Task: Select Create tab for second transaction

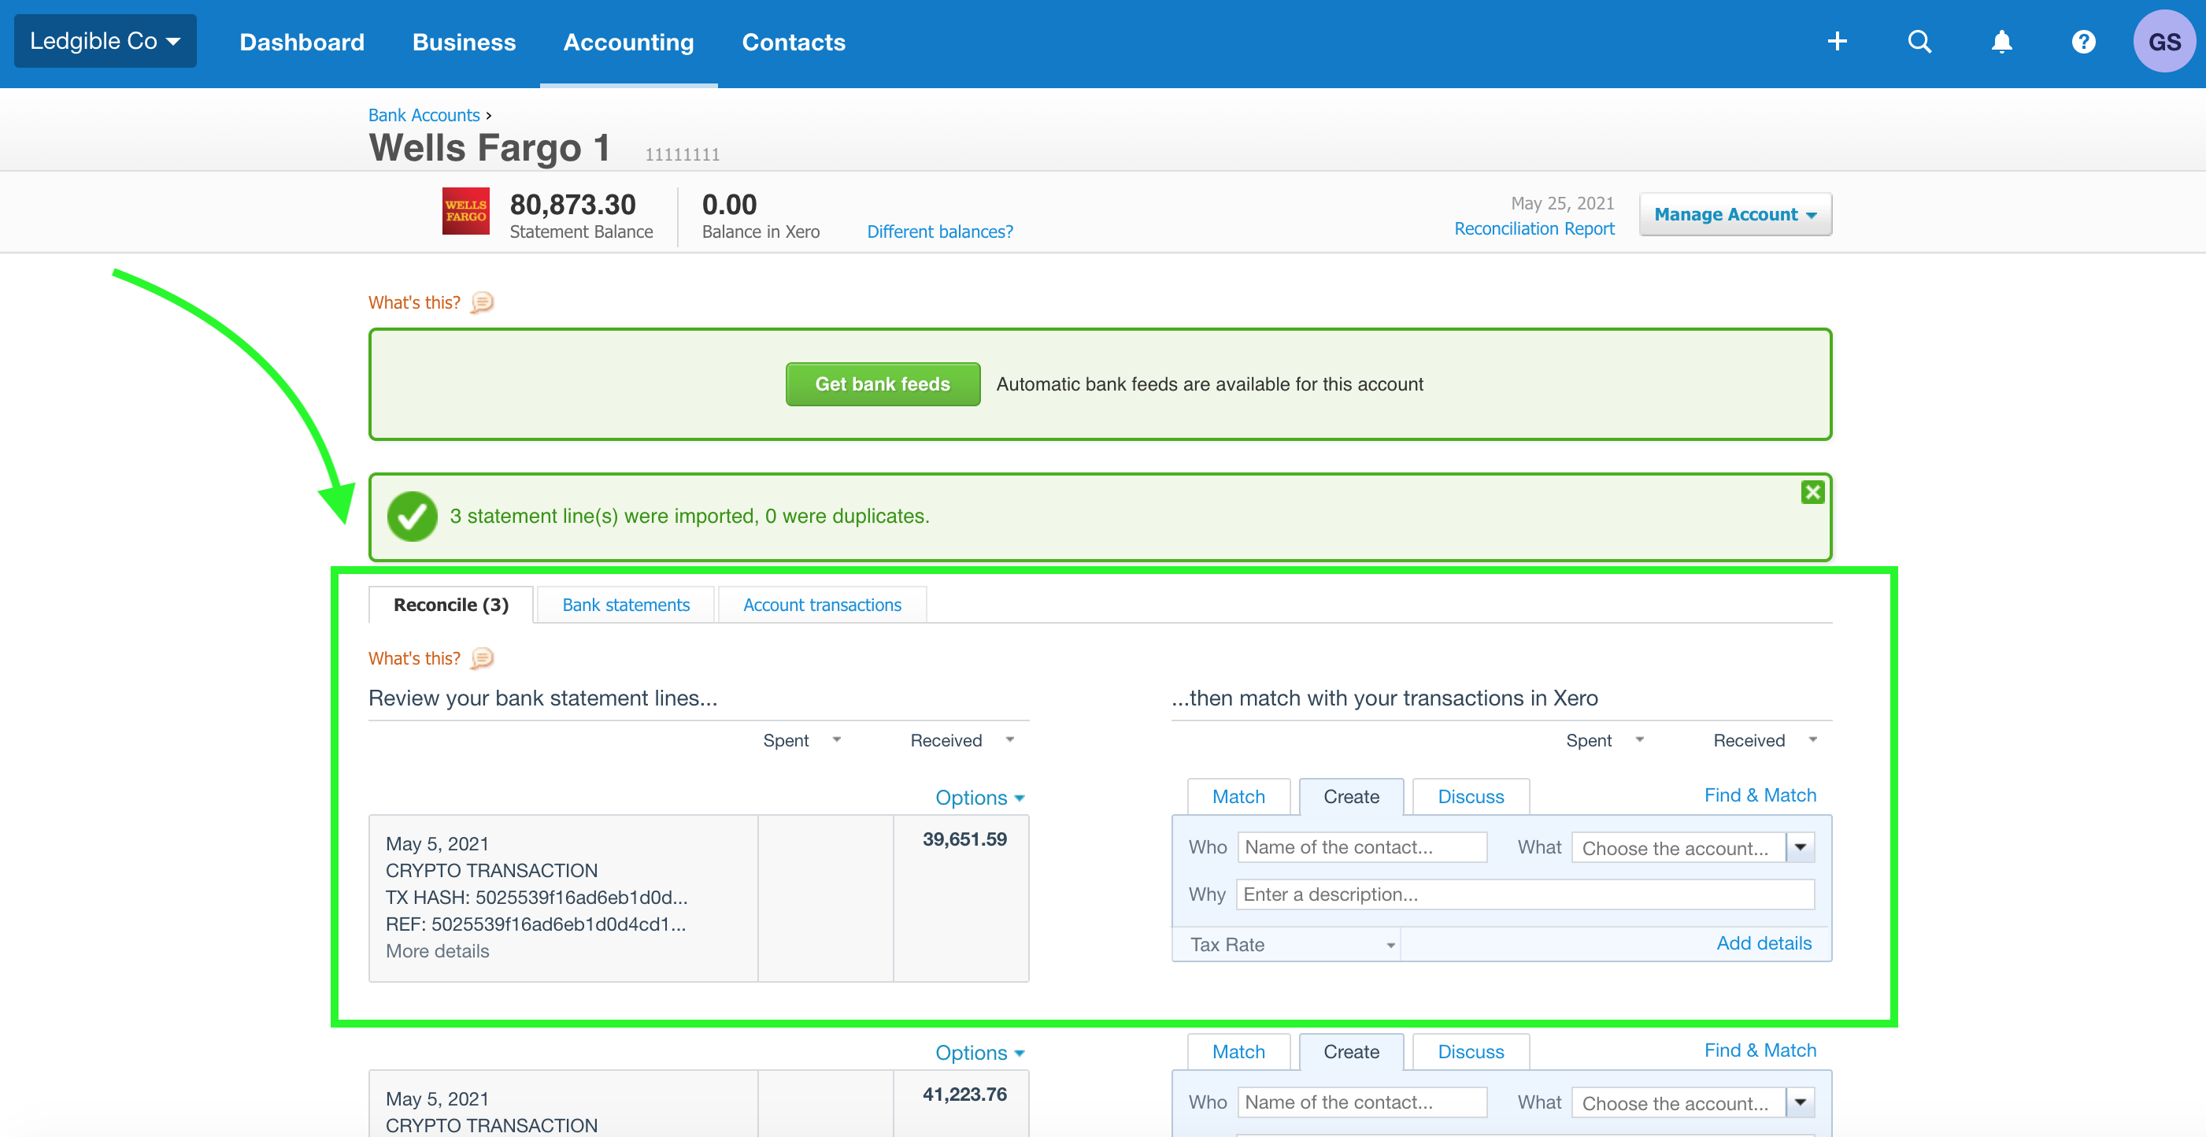Action: (x=1351, y=1051)
